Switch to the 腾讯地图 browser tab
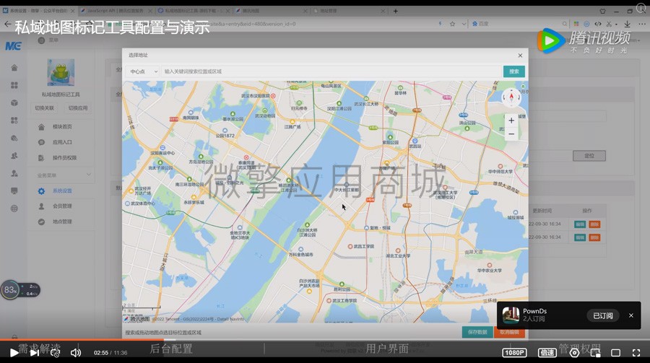 [x=272, y=11]
